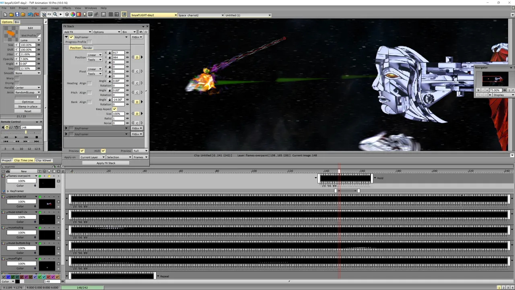
Task: Enable the Pitch Align checkbox
Action: coord(90,92)
